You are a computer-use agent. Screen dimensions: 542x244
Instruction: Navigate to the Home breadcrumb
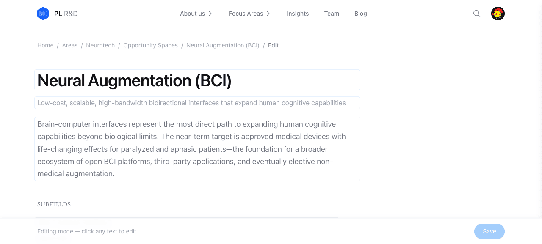coord(45,45)
